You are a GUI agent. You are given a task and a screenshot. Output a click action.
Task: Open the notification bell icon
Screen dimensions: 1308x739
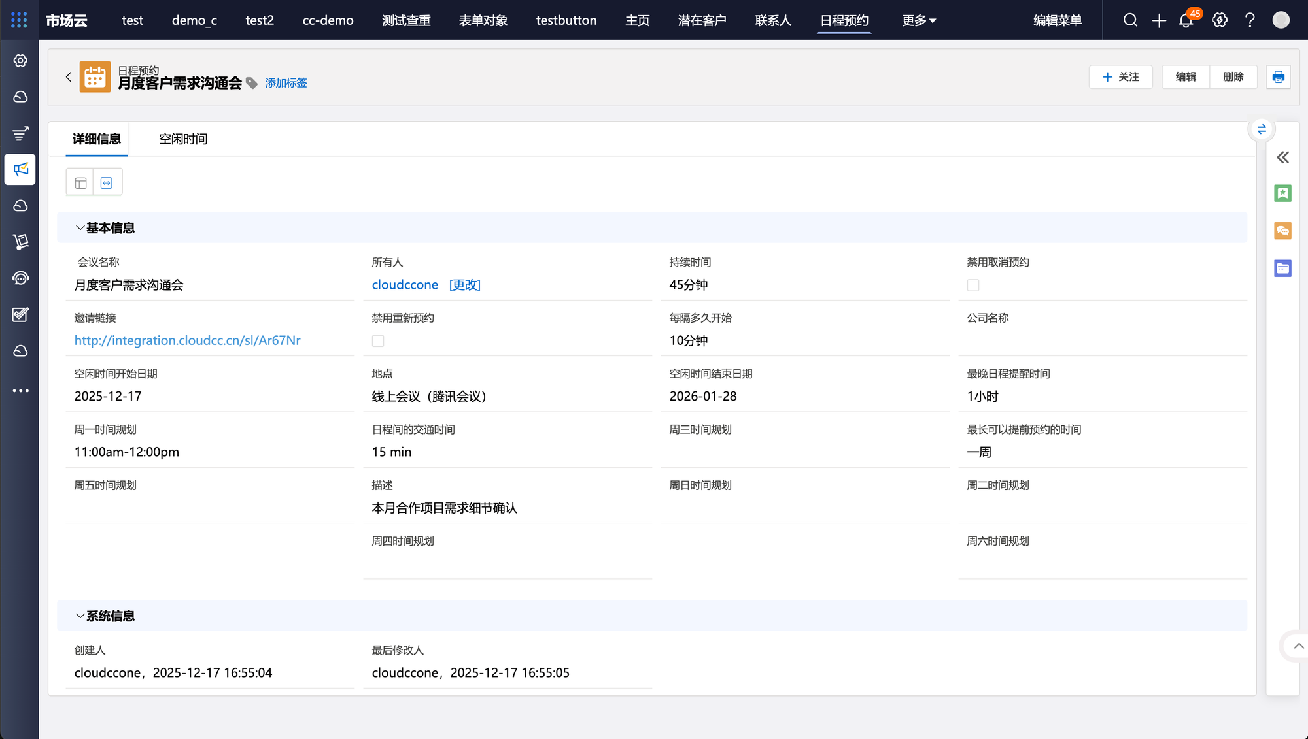click(1186, 20)
